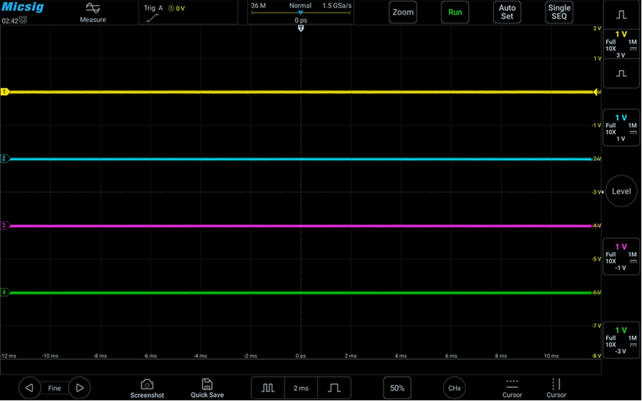The image size is (642, 401).
Task: Open channel 2 cyan 1 V settings
Action: [621, 128]
